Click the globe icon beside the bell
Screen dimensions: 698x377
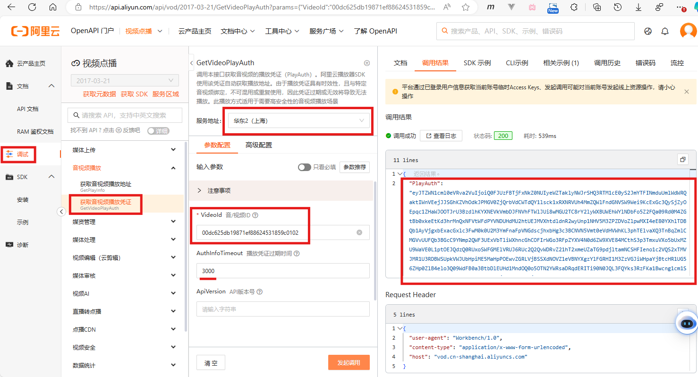tap(648, 31)
